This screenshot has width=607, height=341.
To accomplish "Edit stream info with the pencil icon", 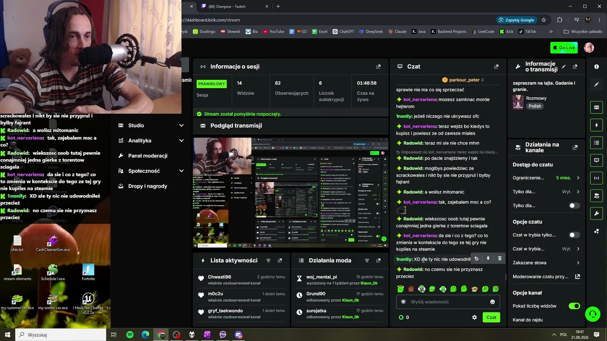I will 563,67.
